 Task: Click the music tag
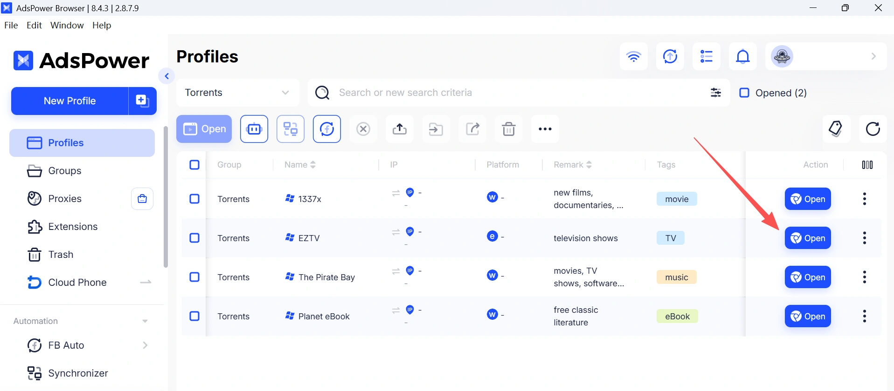coord(677,277)
